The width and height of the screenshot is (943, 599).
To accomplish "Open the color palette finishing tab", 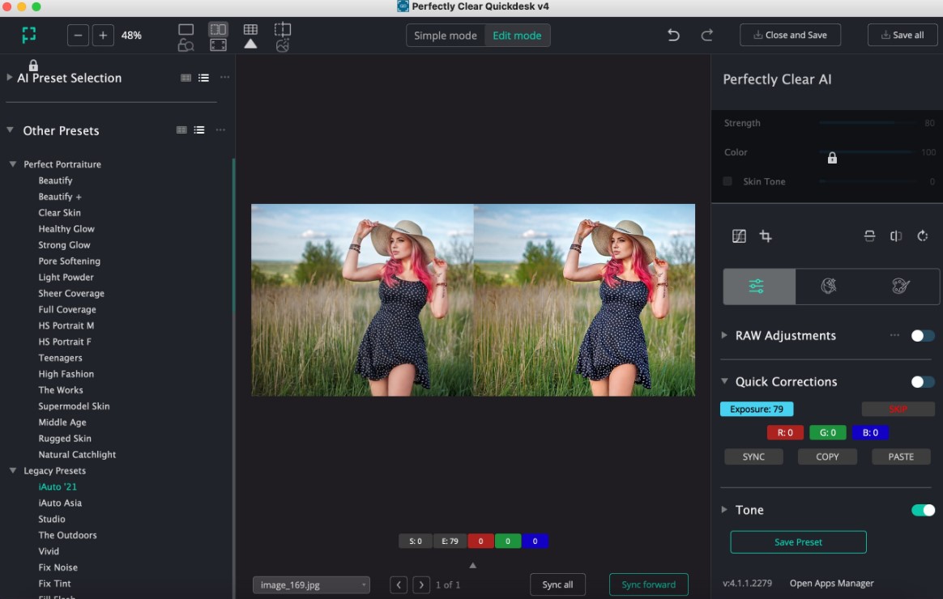I will click(x=900, y=287).
